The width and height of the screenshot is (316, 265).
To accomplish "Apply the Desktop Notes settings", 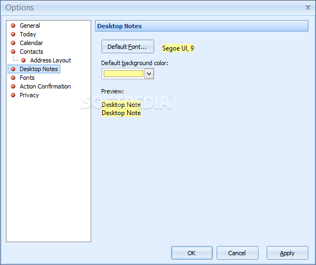I will (287, 253).
